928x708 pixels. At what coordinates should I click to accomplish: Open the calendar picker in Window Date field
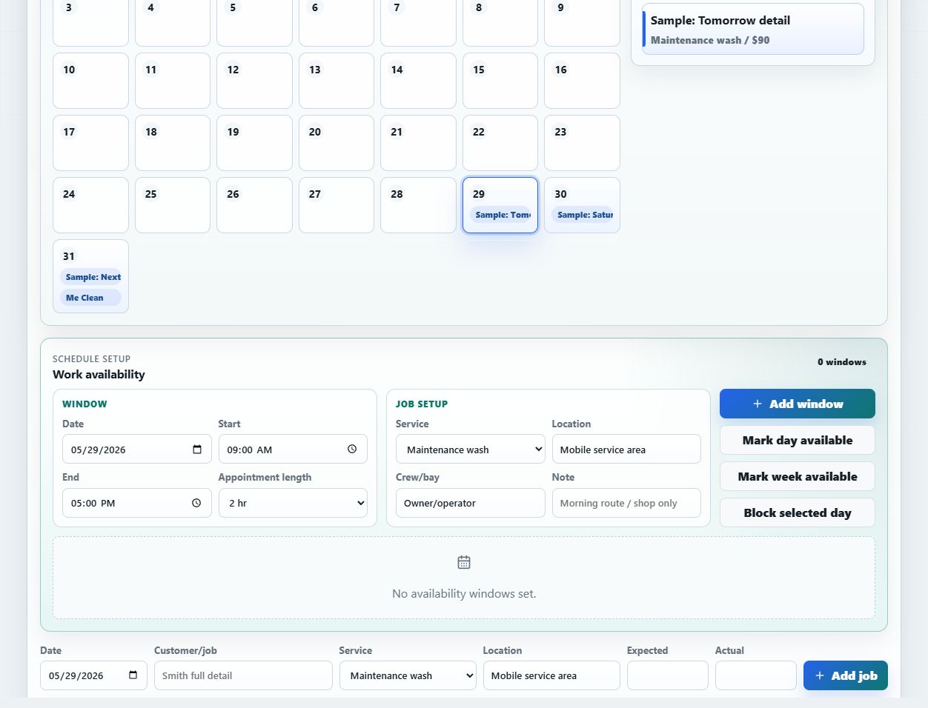point(197,450)
